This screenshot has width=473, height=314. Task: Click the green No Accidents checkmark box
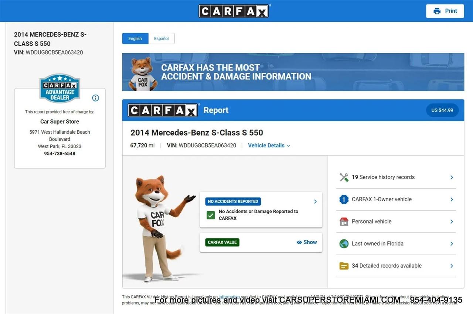211,215
